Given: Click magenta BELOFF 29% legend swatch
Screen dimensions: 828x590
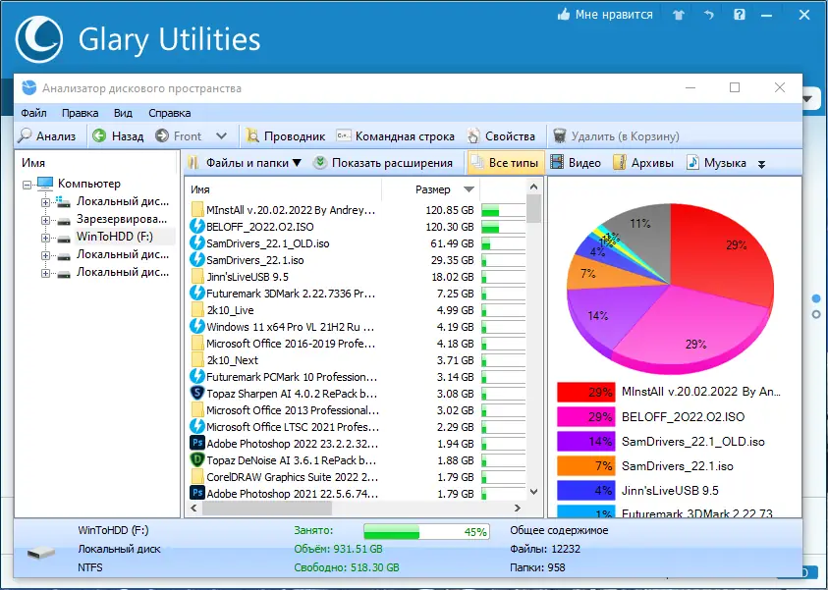Looking at the screenshot, I should (585, 417).
